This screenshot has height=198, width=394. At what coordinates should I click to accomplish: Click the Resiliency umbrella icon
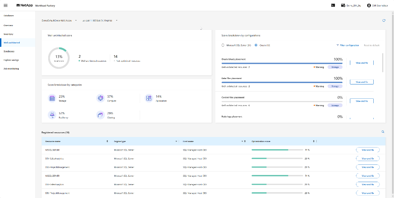click(52, 115)
